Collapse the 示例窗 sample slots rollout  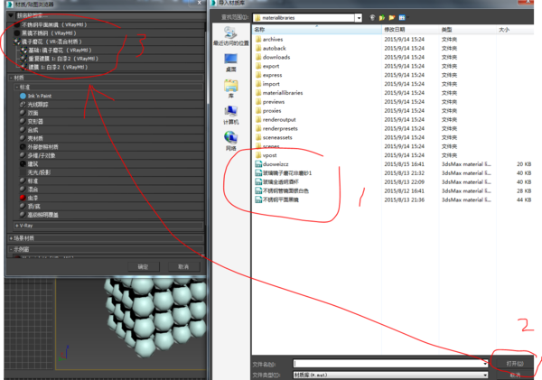[106, 249]
